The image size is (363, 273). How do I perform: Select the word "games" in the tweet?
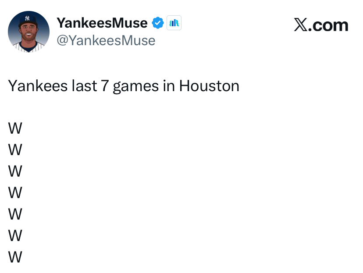(135, 87)
